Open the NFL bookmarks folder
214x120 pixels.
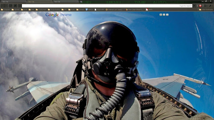tap(64, 10)
